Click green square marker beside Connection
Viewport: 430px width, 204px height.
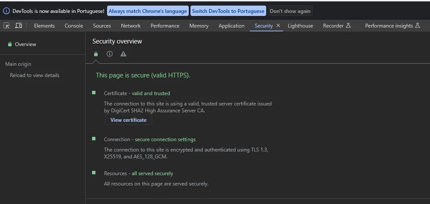[x=94, y=139]
